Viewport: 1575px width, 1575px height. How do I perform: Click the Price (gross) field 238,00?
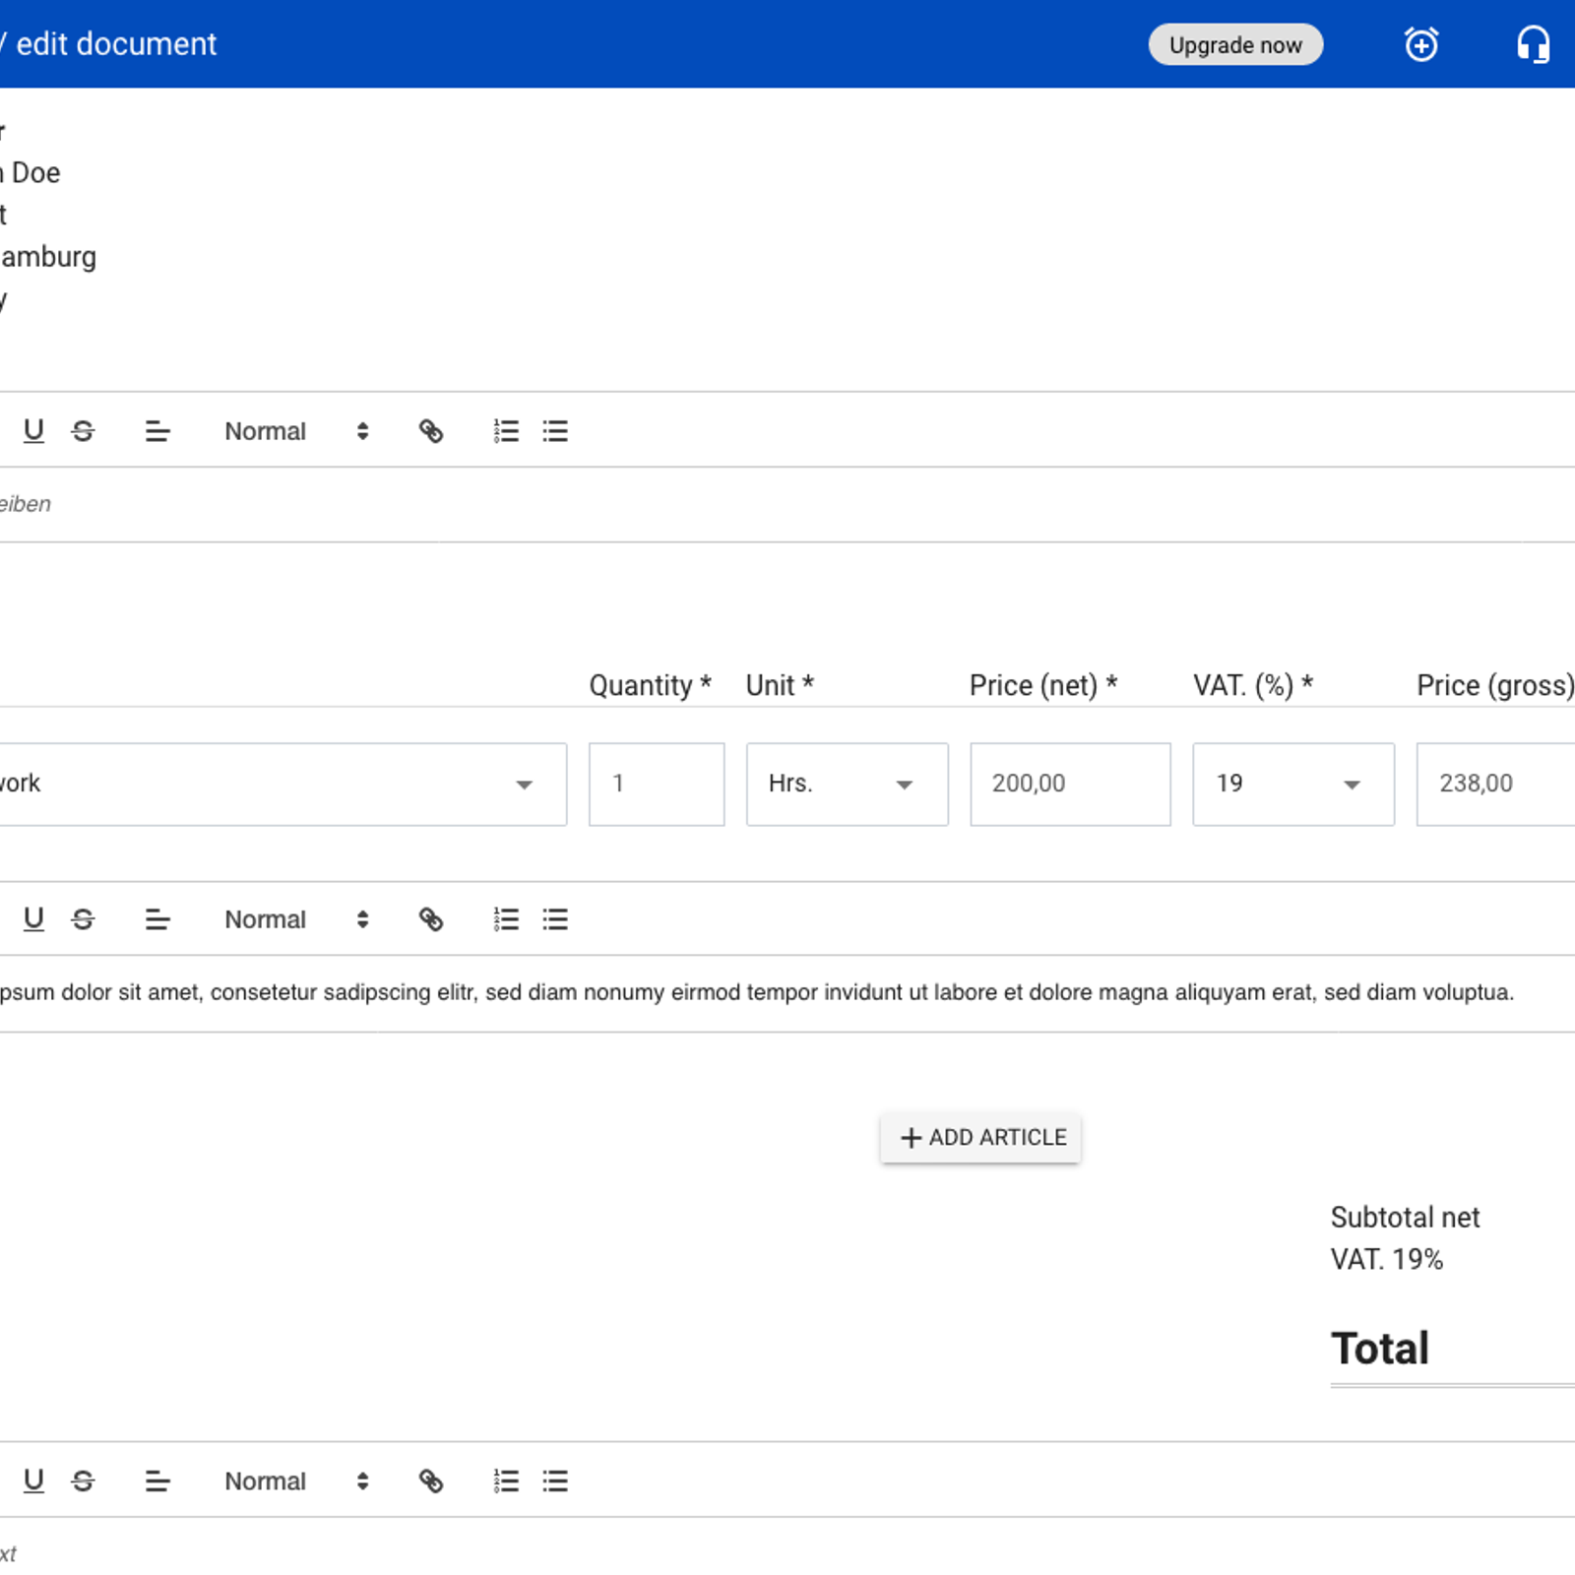click(x=1495, y=785)
